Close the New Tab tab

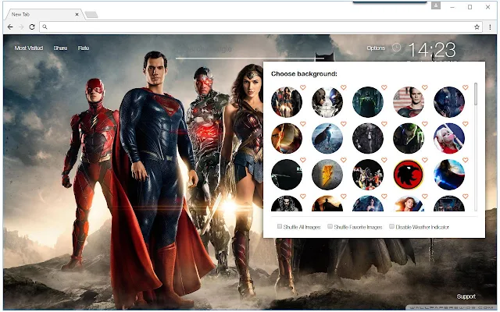[77, 14]
